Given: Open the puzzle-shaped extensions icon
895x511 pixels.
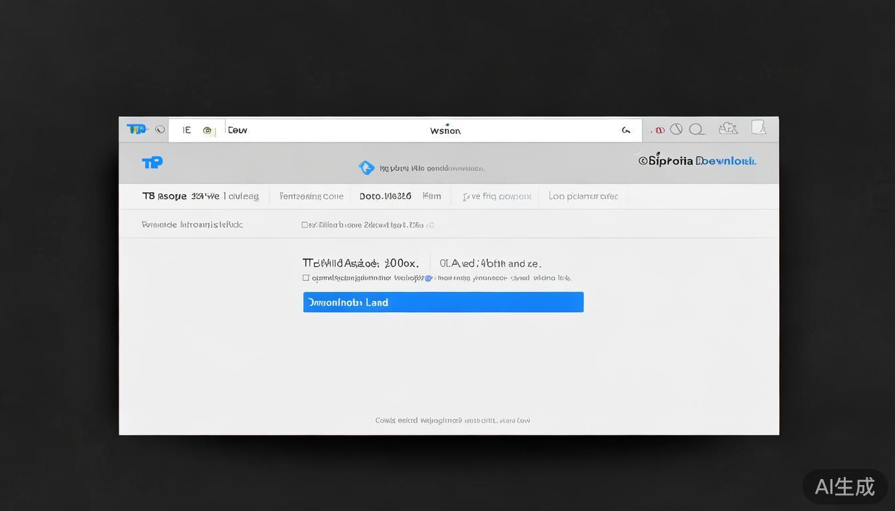Looking at the screenshot, I should pos(728,128).
